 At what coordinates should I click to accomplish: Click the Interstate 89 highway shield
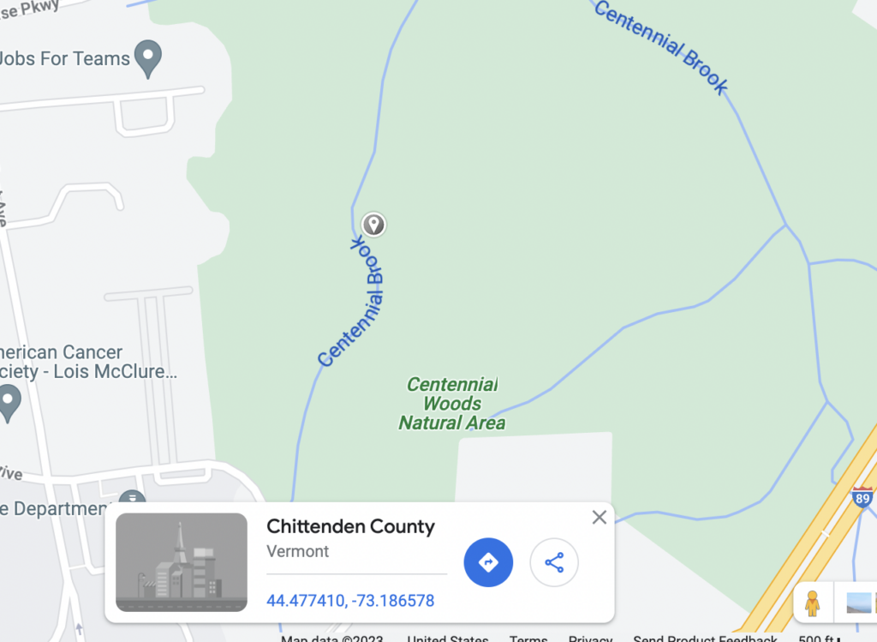click(x=862, y=498)
